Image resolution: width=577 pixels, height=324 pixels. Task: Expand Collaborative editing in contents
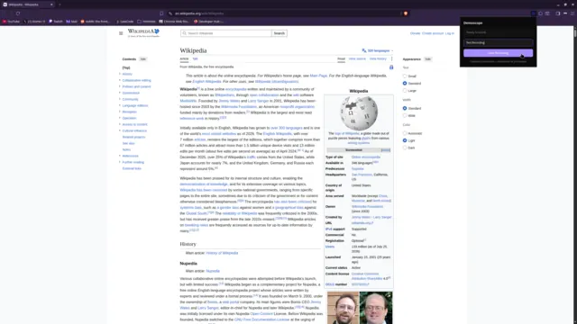[x=120, y=80]
